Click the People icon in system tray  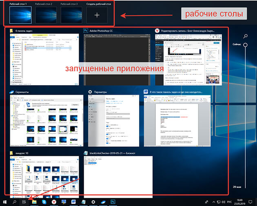(x=206, y=202)
